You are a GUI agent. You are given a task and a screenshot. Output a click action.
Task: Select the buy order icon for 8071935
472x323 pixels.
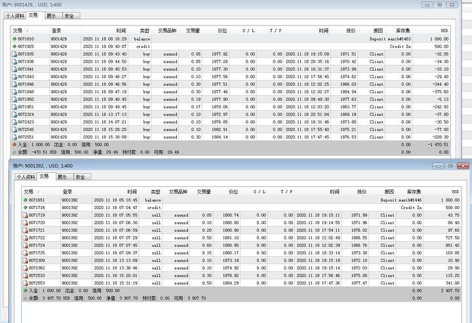coord(14,54)
